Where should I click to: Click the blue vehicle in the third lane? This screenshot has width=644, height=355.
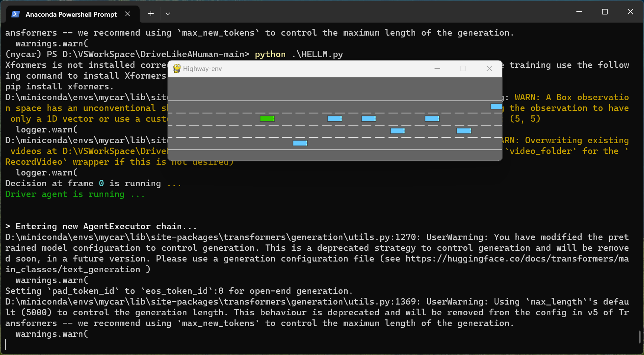398,131
